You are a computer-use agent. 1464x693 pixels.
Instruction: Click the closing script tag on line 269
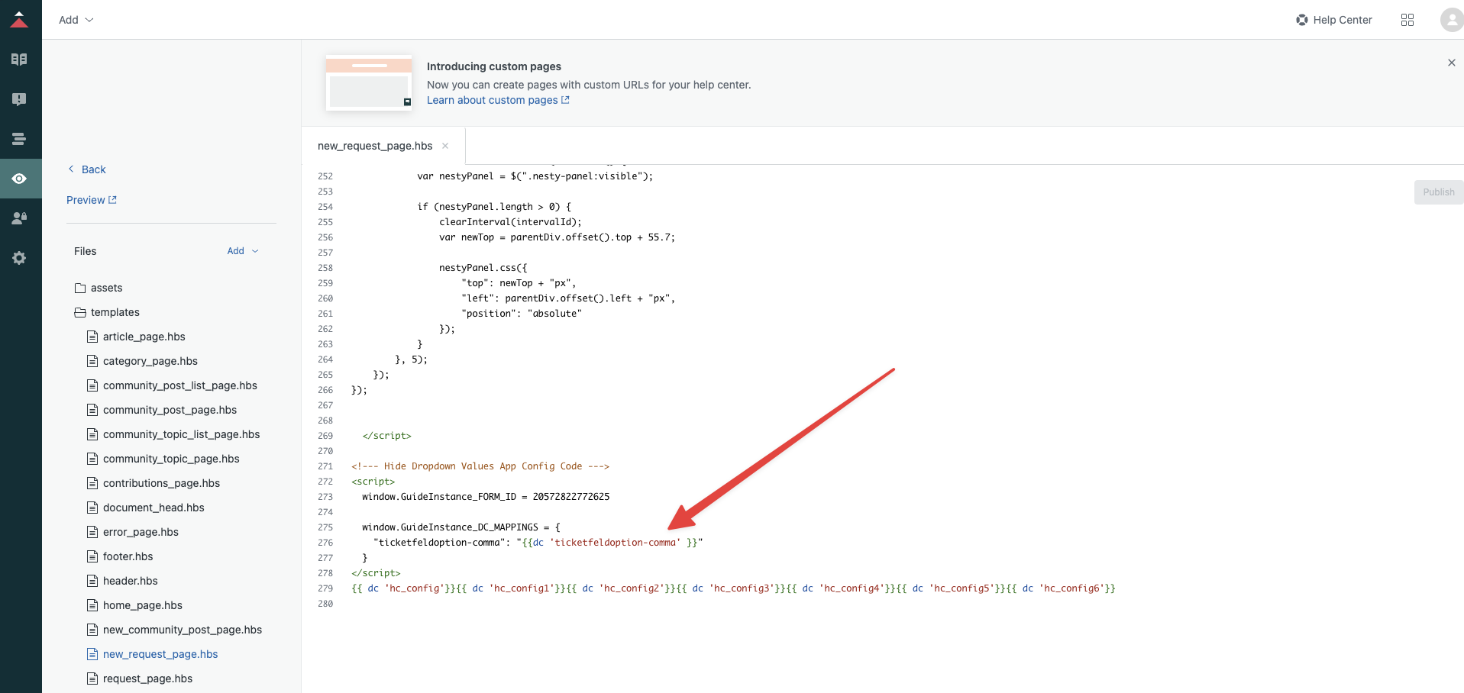pyautogui.click(x=387, y=436)
